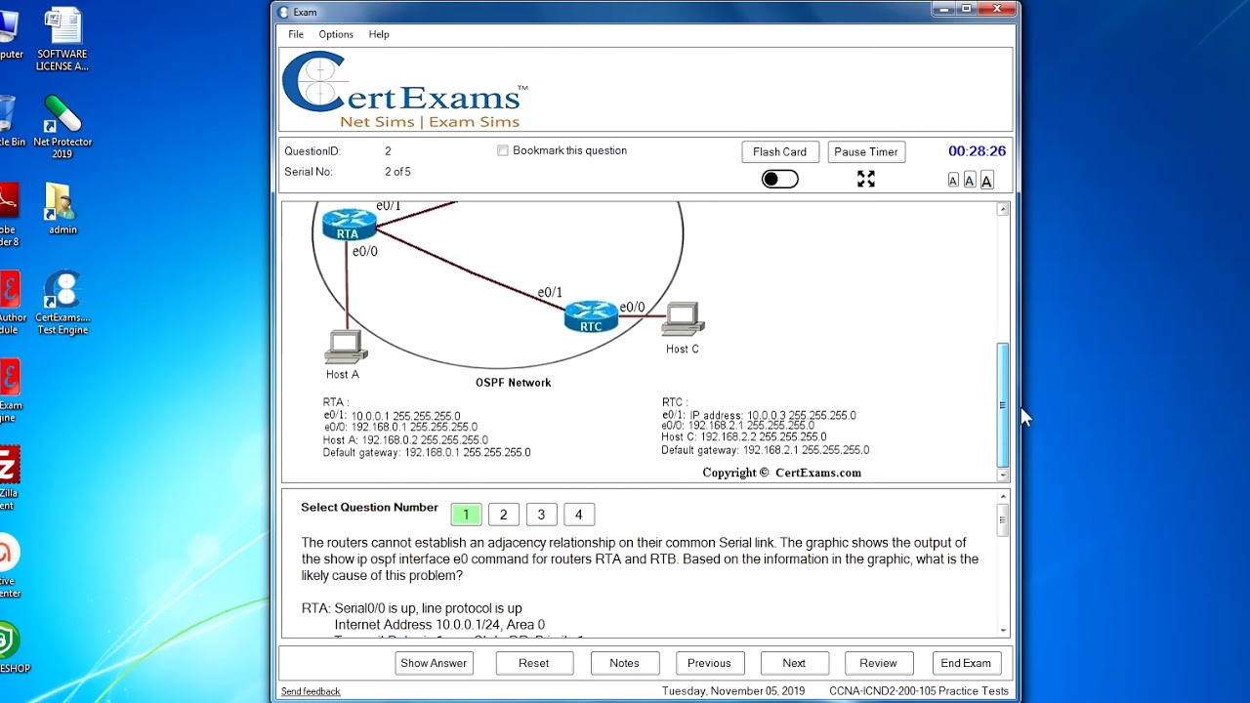This screenshot has height=703, width=1250.
Task: Click diagram pane scroll up arrow
Action: [1002, 209]
